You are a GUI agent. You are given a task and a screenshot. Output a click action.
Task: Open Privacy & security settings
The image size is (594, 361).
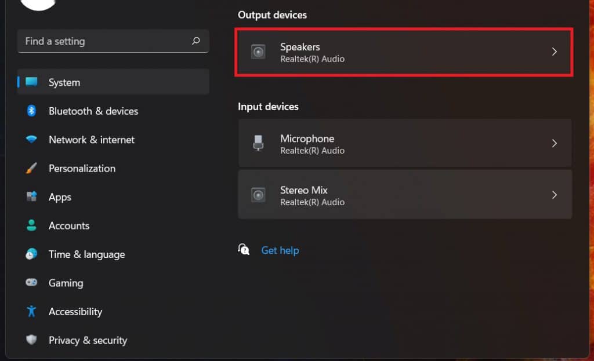tap(113, 340)
